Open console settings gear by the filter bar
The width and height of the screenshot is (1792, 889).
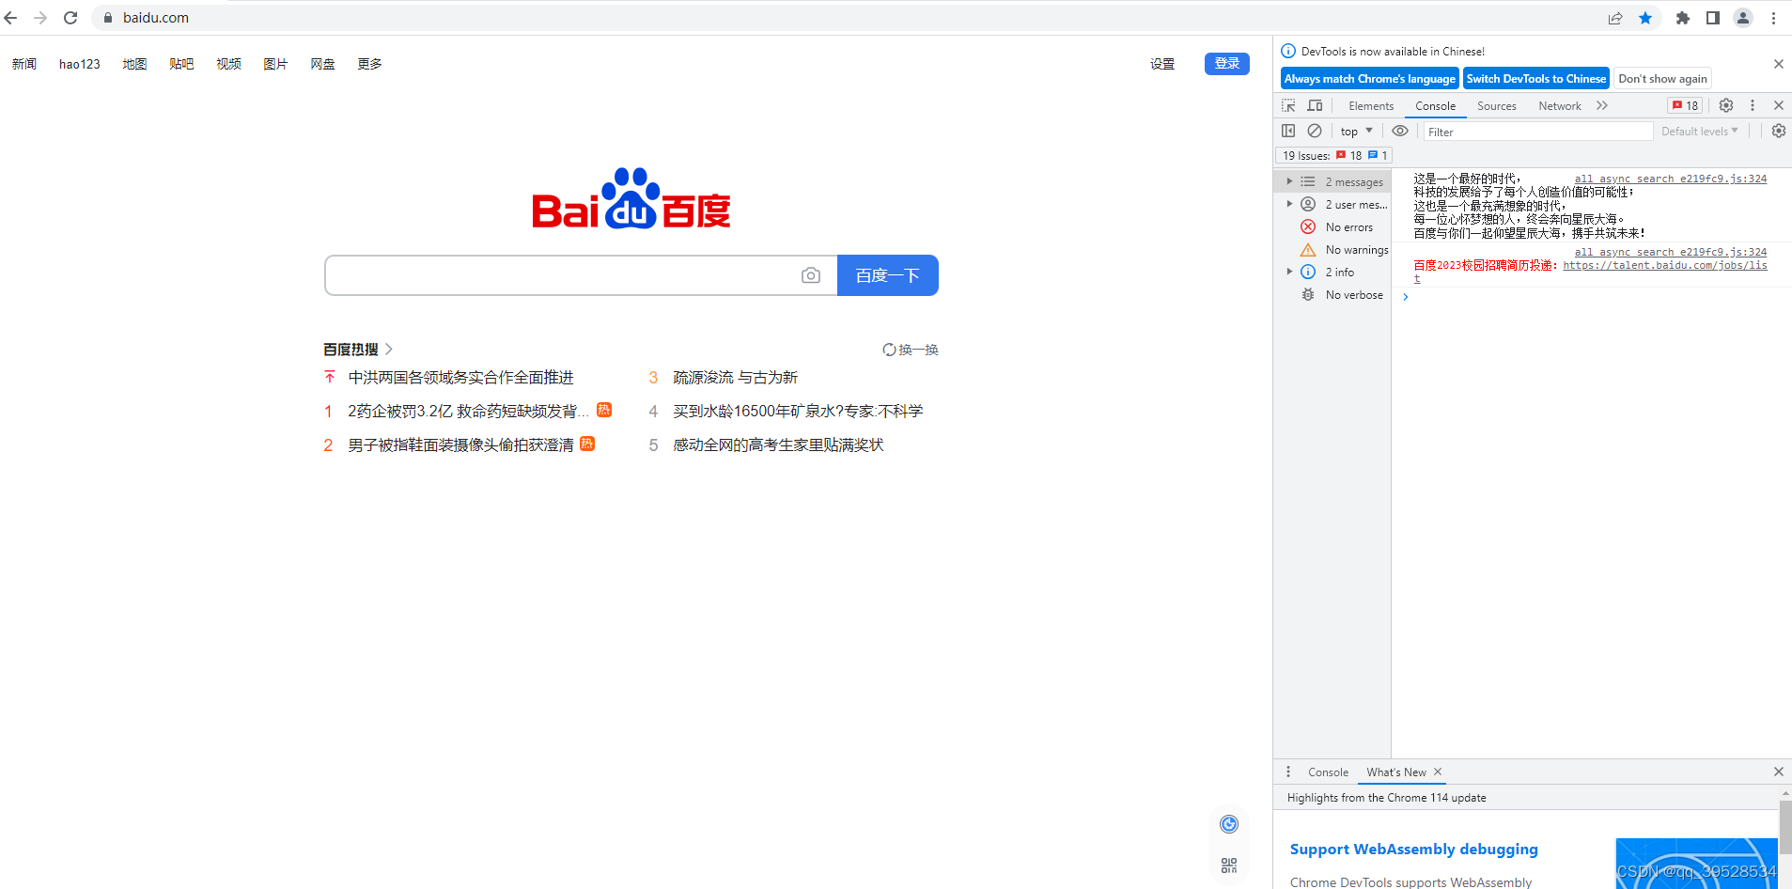click(x=1779, y=131)
